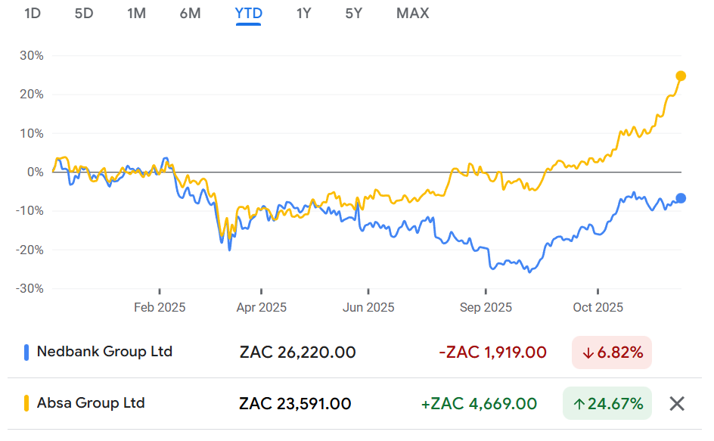Screen dimensions: 714x441
Task: Click the Nedbank Group Ltd name
Action: pyautogui.click(x=104, y=352)
